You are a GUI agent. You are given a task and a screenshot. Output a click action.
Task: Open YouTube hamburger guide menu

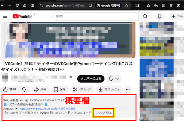5,17
